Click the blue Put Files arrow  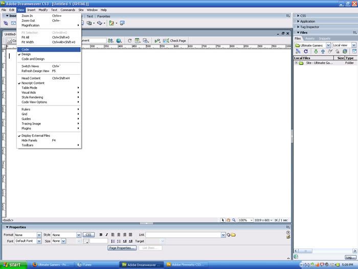click(x=323, y=51)
